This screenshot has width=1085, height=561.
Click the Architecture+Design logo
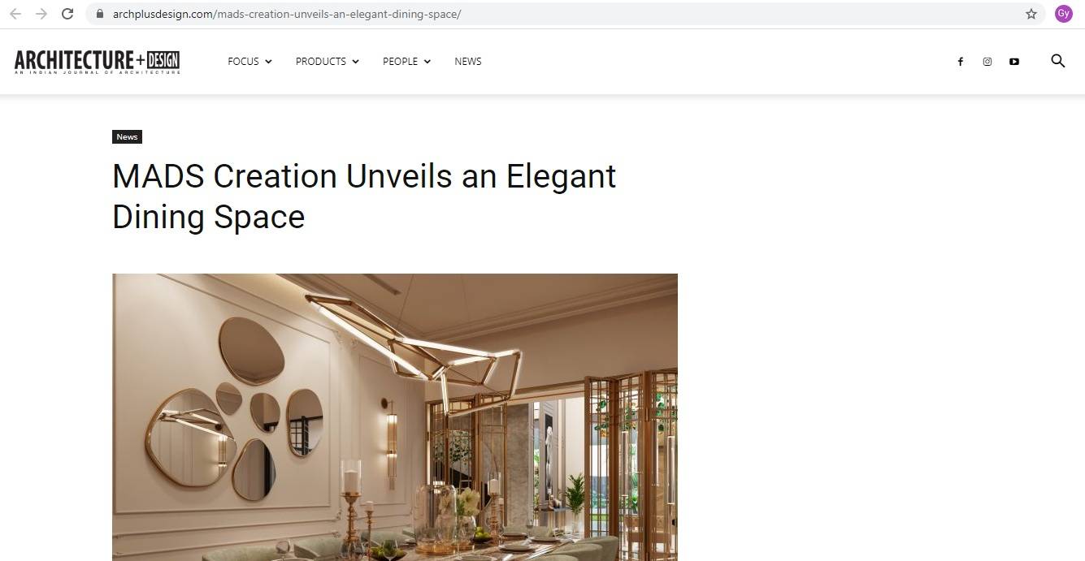97,62
